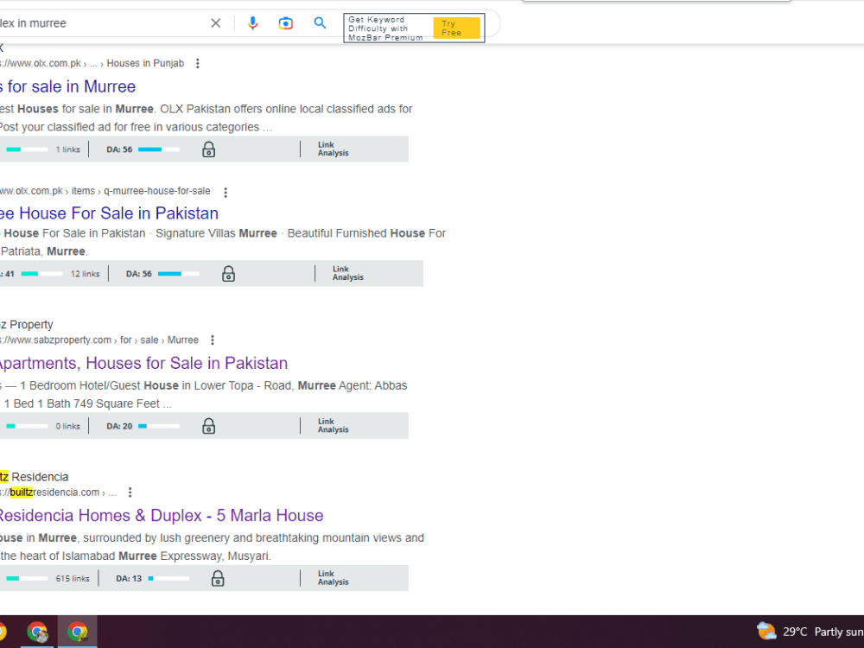Open Google Lens image search icon

pyautogui.click(x=285, y=23)
